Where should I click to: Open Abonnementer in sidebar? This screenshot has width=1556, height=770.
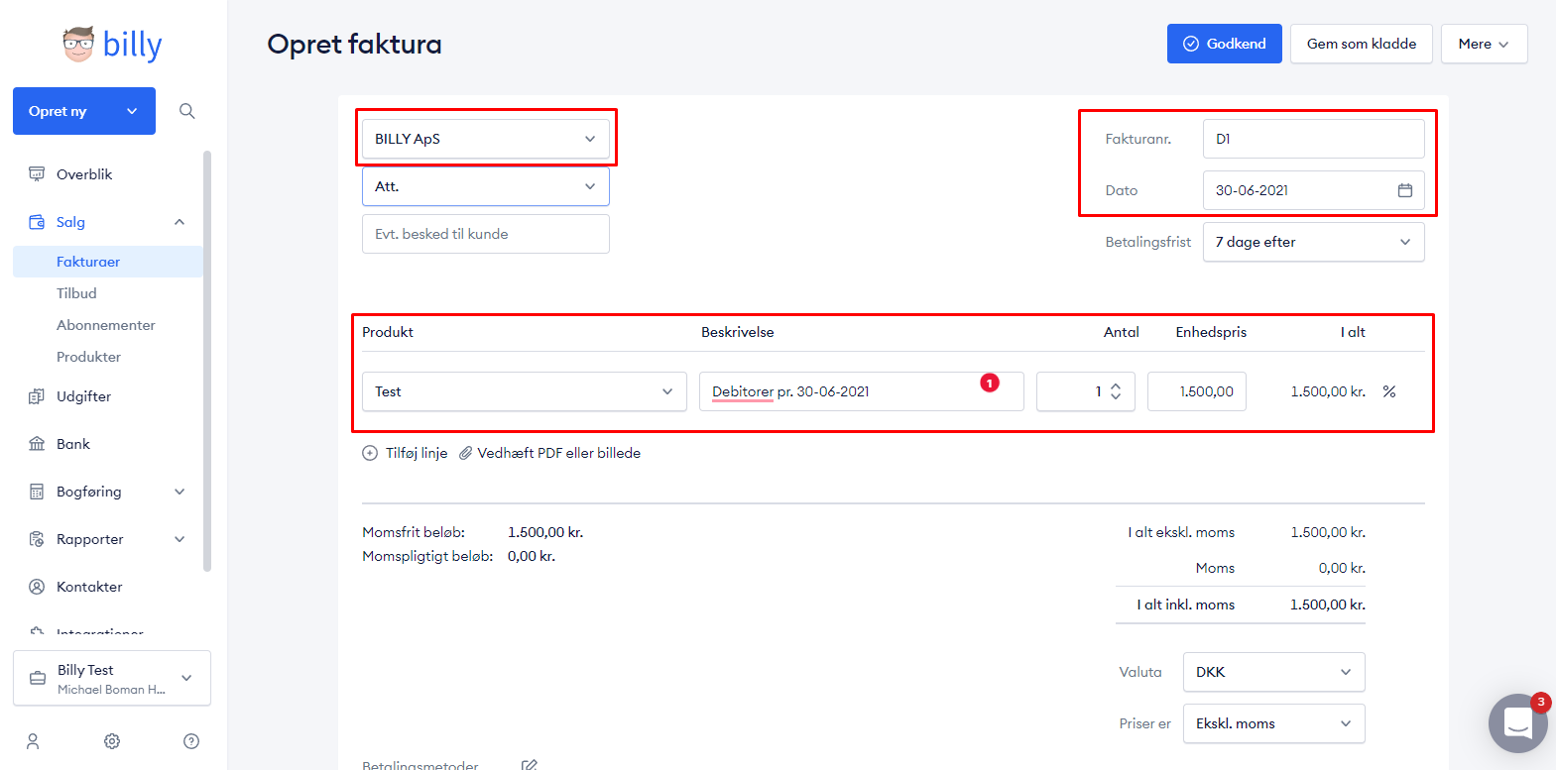[106, 325]
